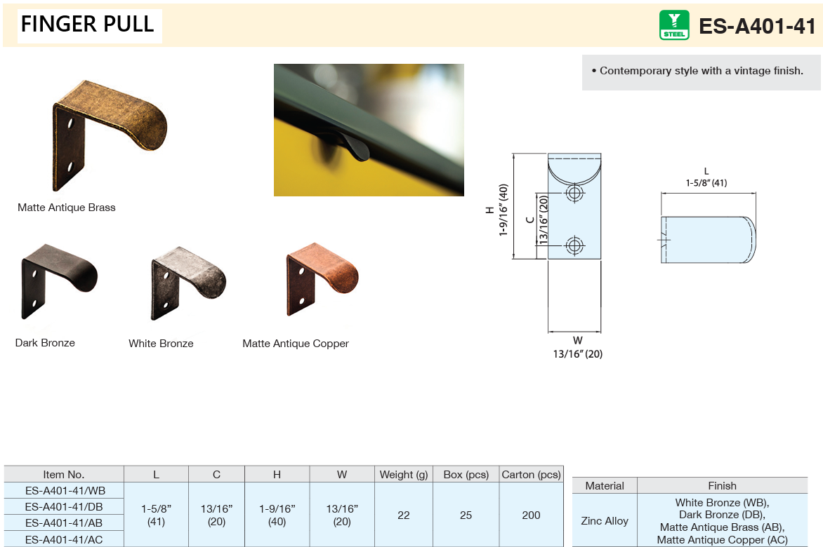Select the Matte Antique Brass pull image

109,135
